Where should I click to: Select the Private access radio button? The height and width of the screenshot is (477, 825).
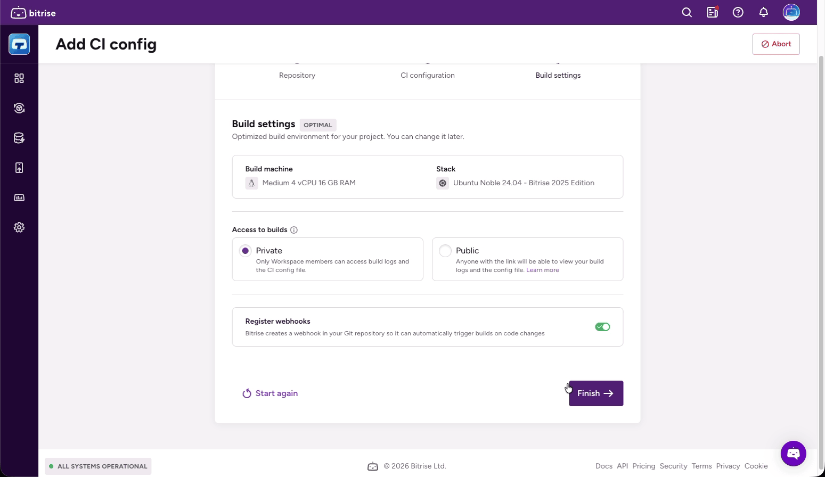click(x=246, y=251)
